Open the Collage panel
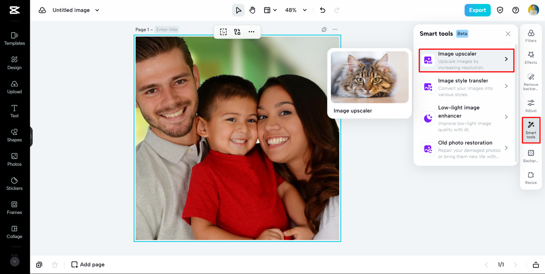Screen dimensions: 545x274 pyautogui.click(x=14, y=232)
